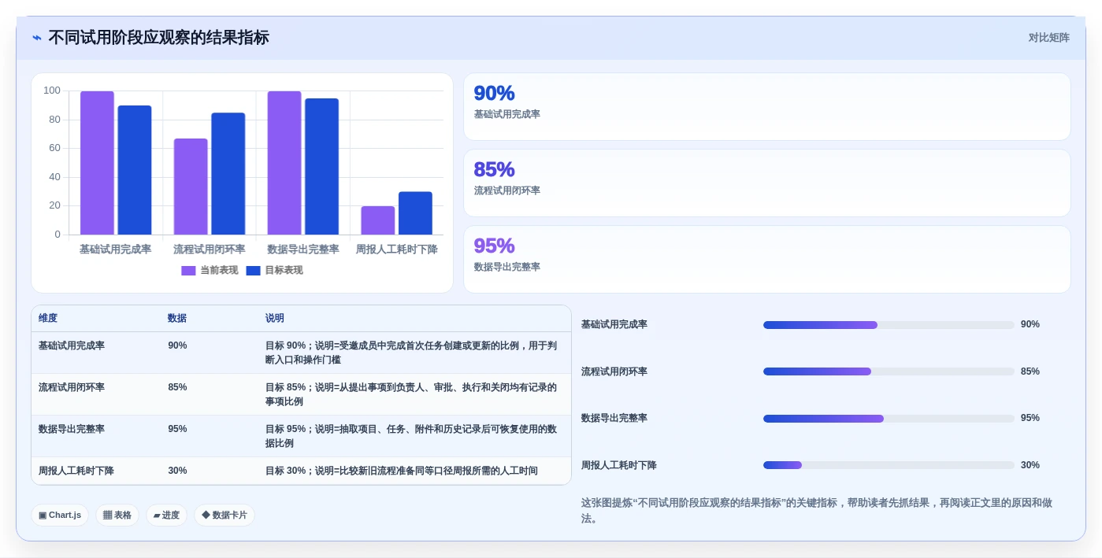1102x558 pixels.
Task: Click the purple 流程试用闭环率 chart bar
Action: 191,187
